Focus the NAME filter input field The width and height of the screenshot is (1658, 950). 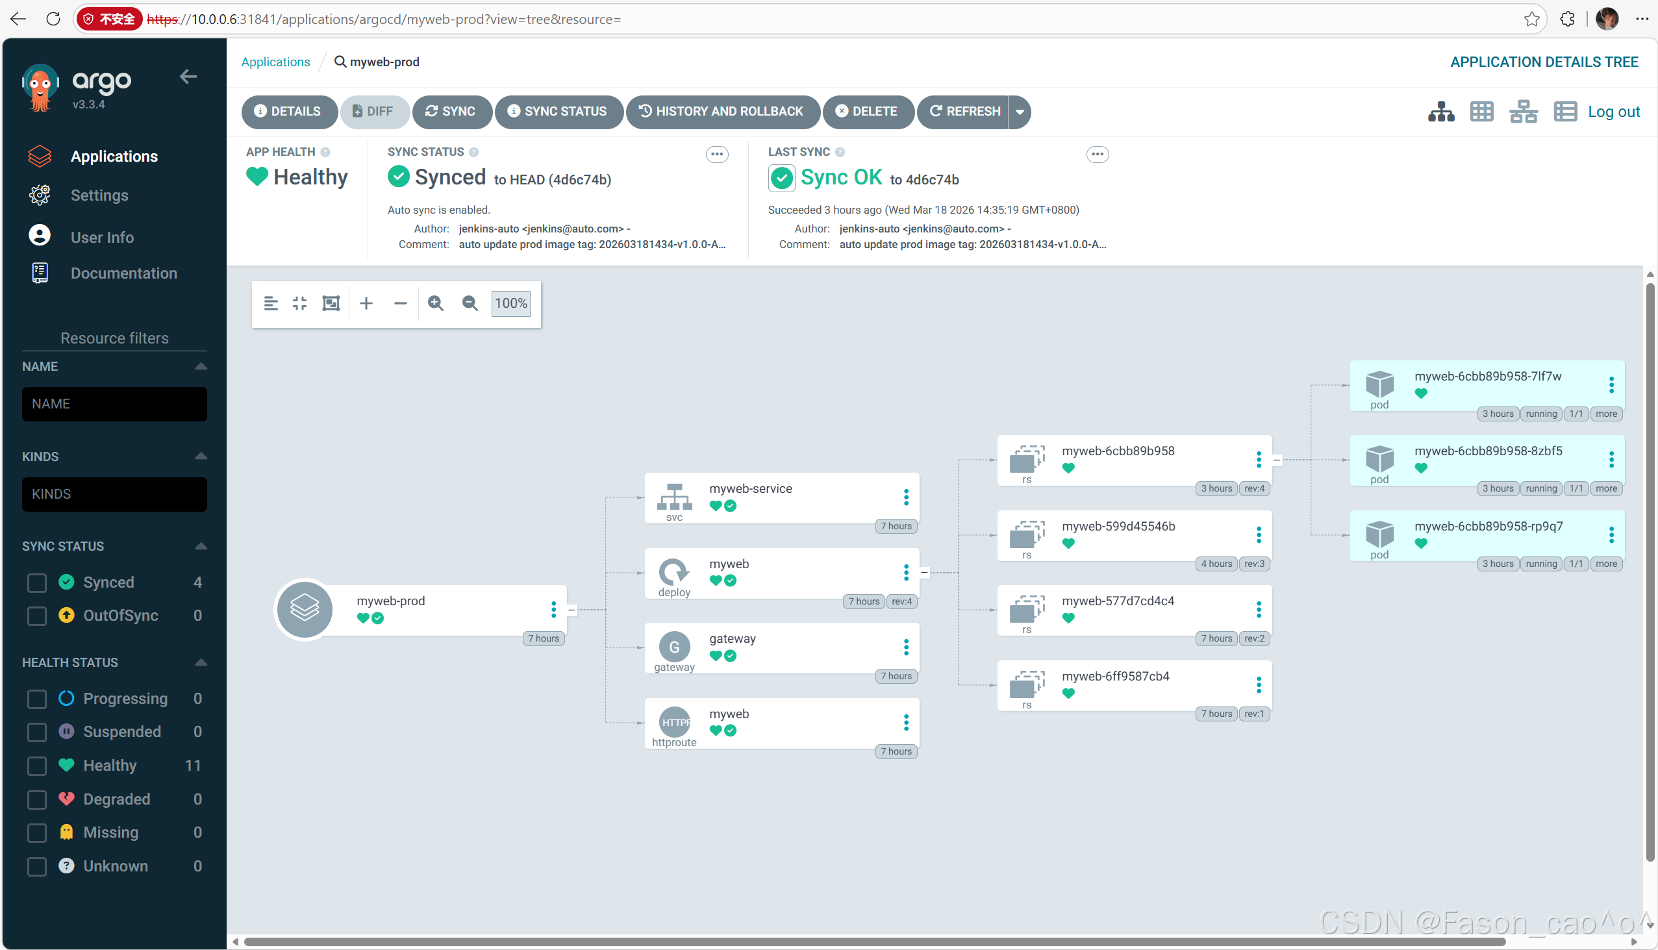click(x=114, y=404)
